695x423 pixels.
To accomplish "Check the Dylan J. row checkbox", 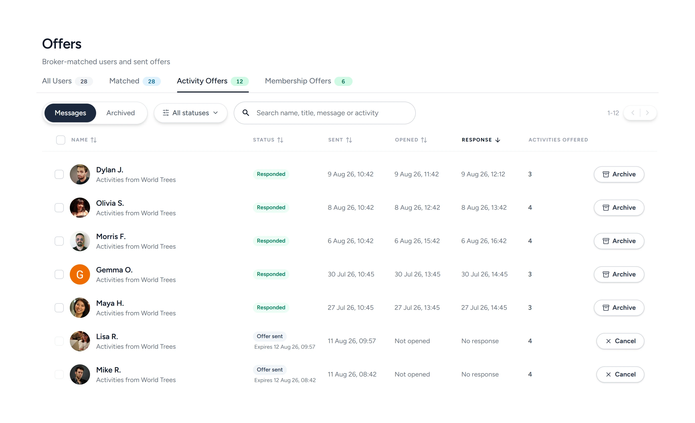I will pos(59,174).
